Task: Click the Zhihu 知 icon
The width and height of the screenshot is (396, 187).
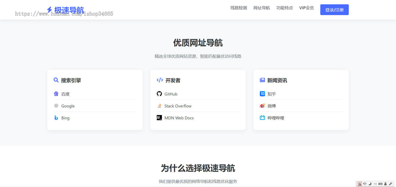Action: pos(262,94)
